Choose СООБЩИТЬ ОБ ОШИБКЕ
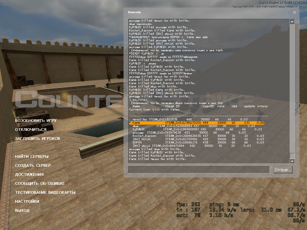This screenshot has height=230, width=307. pos(40,184)
